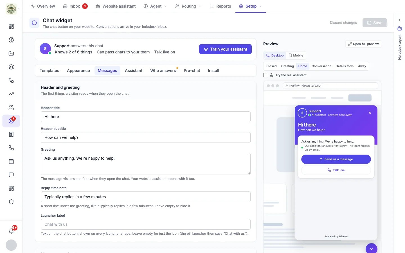Image resolution: width=405 pixels, height=253 pixels.
Task: Click the Helpdesk agent robot icon
Action: click(400, 28)
